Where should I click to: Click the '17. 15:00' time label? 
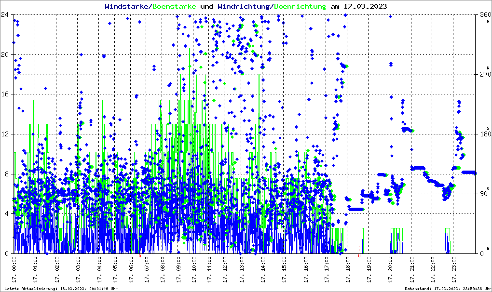click(x=284, y=269)
